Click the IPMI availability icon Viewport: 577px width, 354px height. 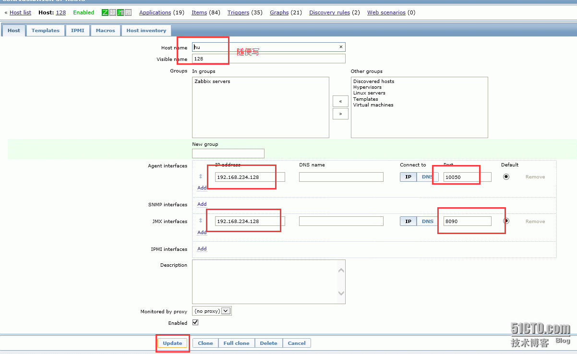tap(128, 12)
